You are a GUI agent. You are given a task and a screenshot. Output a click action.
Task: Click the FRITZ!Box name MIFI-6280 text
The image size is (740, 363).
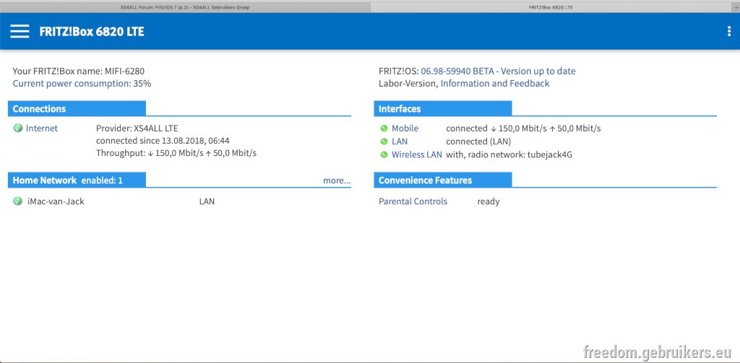(x=78, y=71)
